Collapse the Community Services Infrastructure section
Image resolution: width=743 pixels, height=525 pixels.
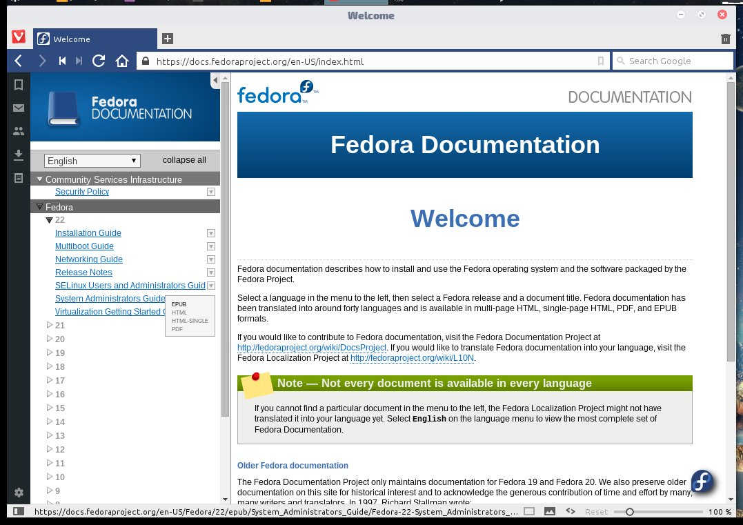(x=40, y=179)
